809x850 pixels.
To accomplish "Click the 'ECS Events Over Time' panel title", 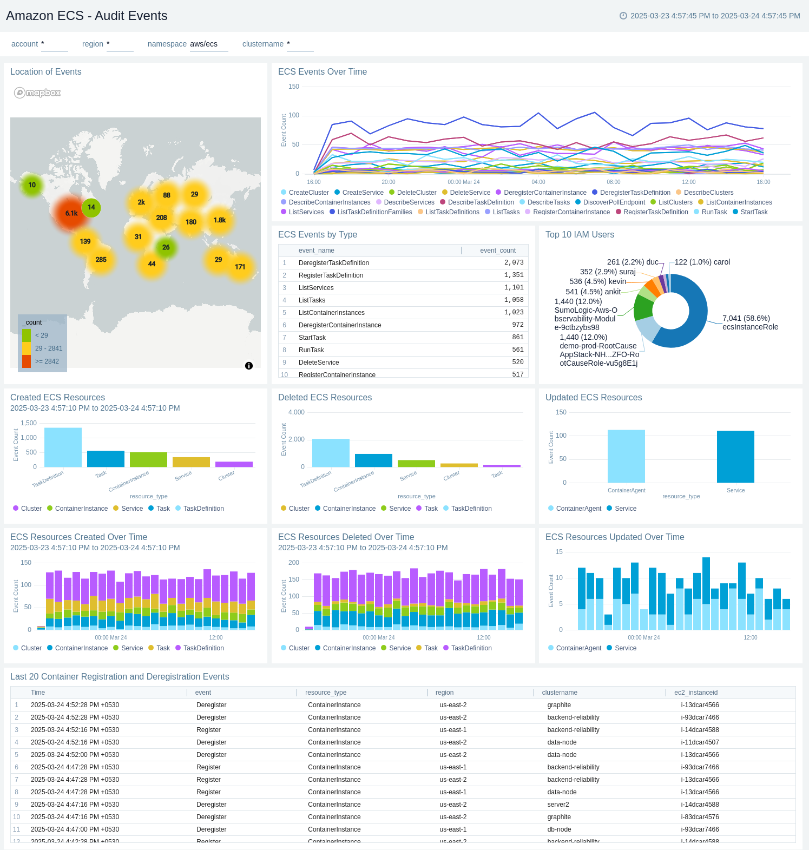I will pos(323,72).
